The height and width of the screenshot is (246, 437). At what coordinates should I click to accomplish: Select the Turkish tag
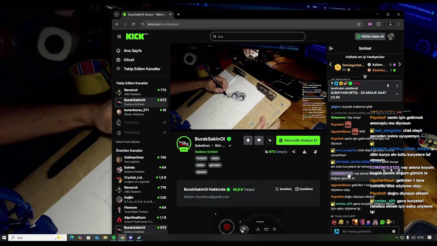point(201,158)
